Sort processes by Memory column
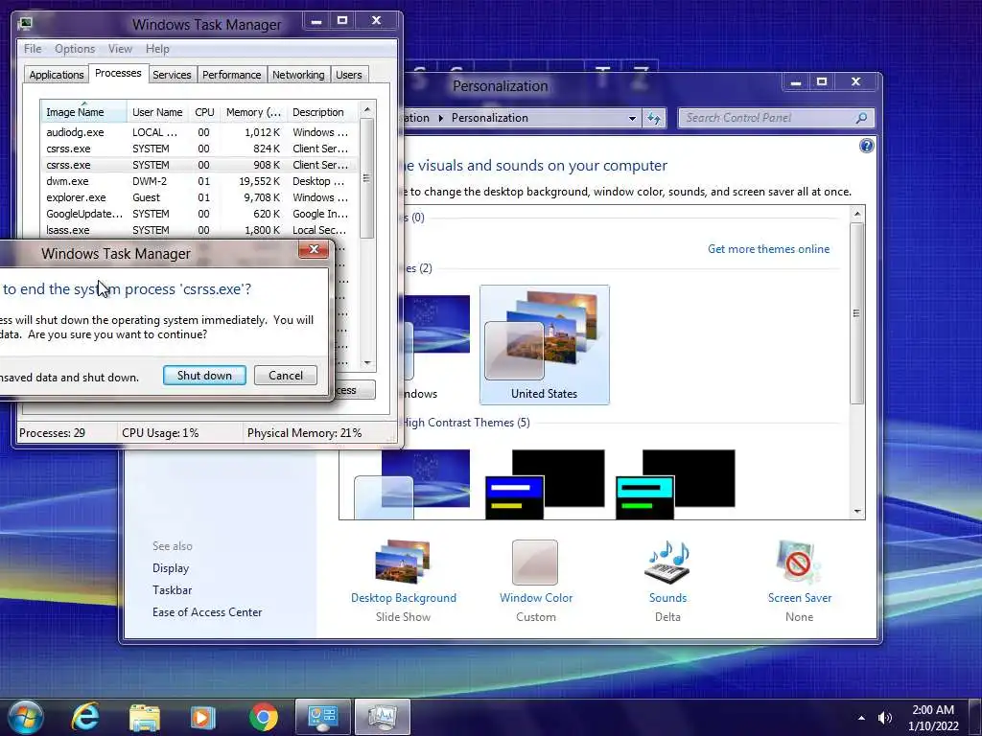The height and width of the screenshot is (736, 982). coord(253,112)
